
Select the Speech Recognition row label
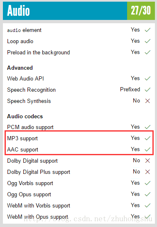31,90
